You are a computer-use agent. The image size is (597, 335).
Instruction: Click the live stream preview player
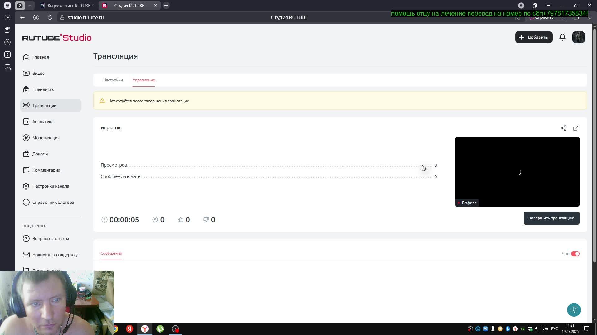tap(517, 172)
